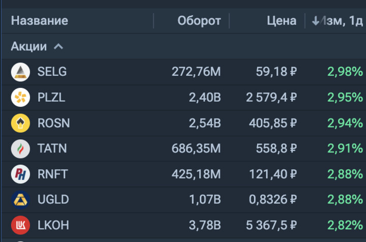Screen dimensions: 366x242
Task: Click the LKOH red logo icon
Action: pos(20,225)
